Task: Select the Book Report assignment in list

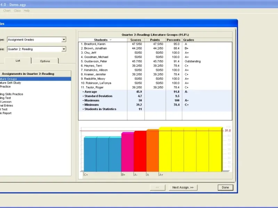Action: pyautogui.click(x=6, y=113)
